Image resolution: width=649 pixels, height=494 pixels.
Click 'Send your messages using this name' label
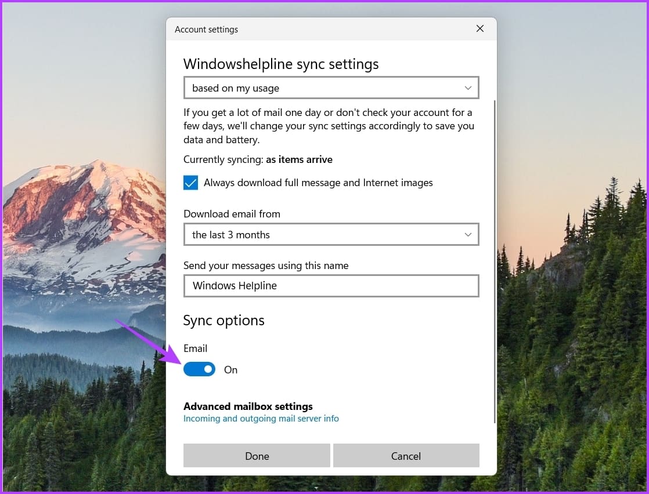(x=266, y=266)
